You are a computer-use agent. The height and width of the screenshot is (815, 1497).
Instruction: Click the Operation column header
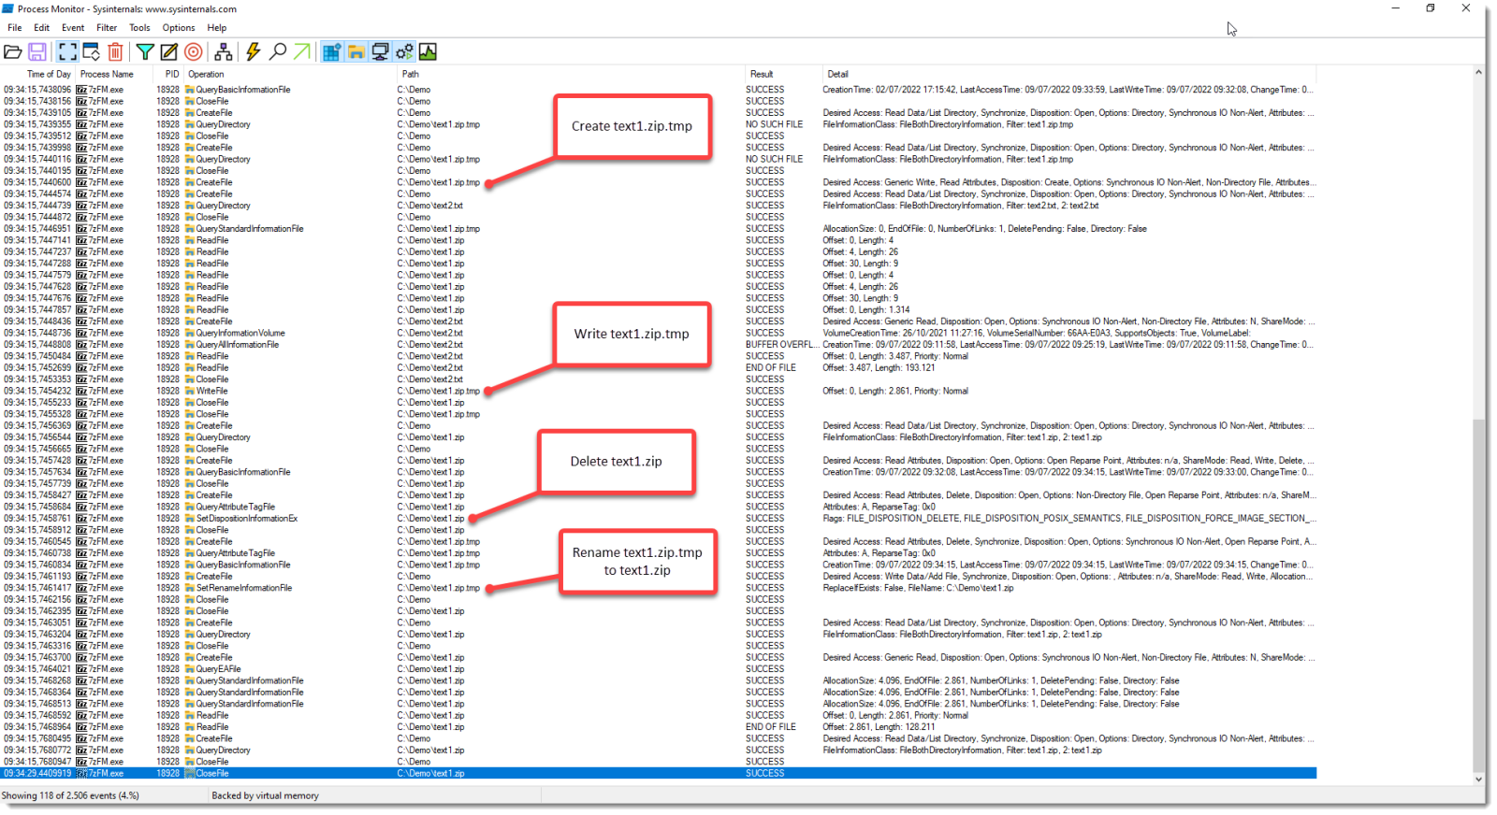206,74
